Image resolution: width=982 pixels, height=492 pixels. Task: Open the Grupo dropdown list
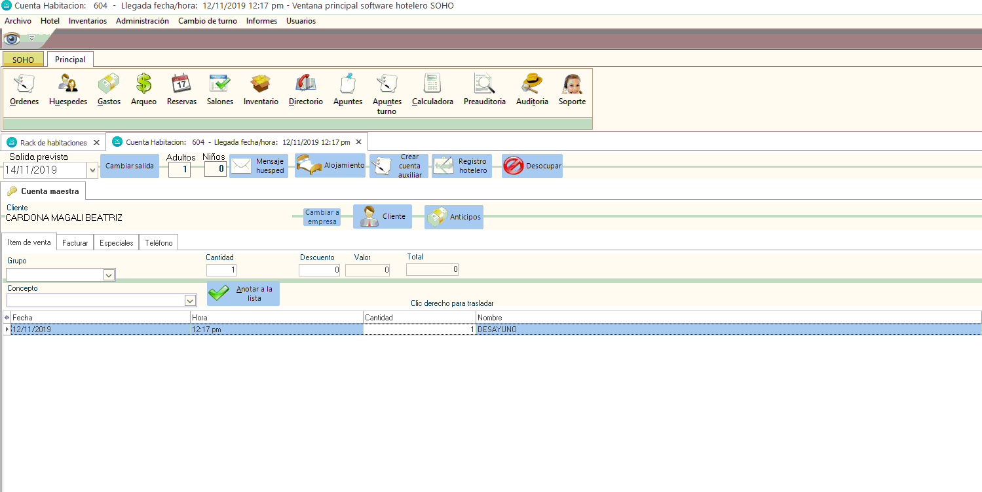pyautogui.click(x=109, y=275)
